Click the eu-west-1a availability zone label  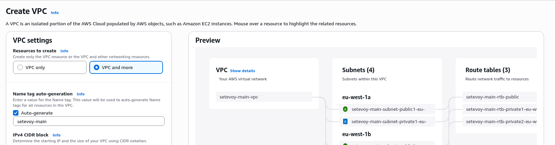(x=356, y=97)
